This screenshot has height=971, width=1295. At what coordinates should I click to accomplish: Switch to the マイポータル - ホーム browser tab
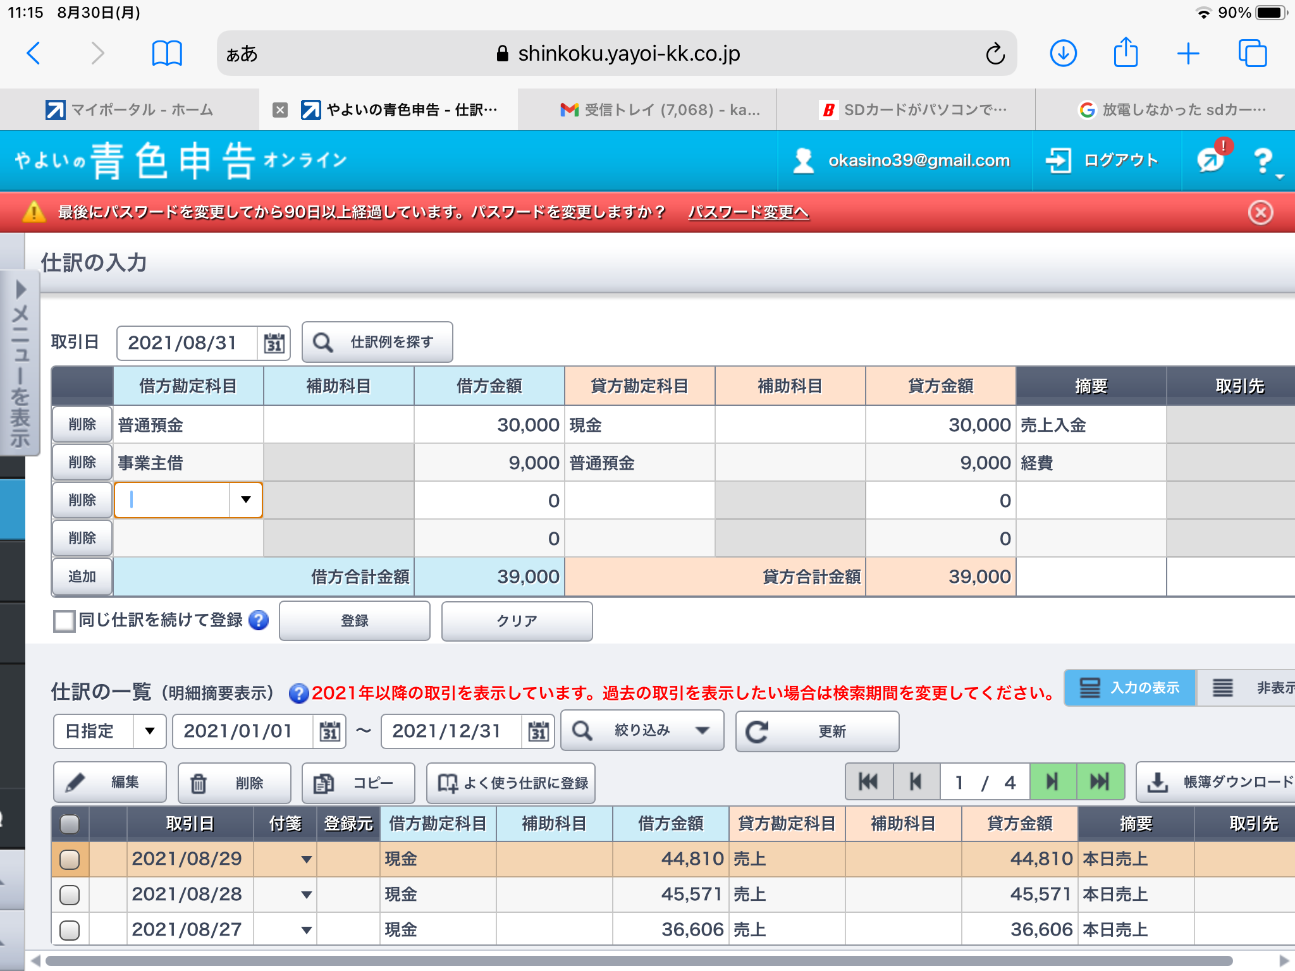click(130, 110)
